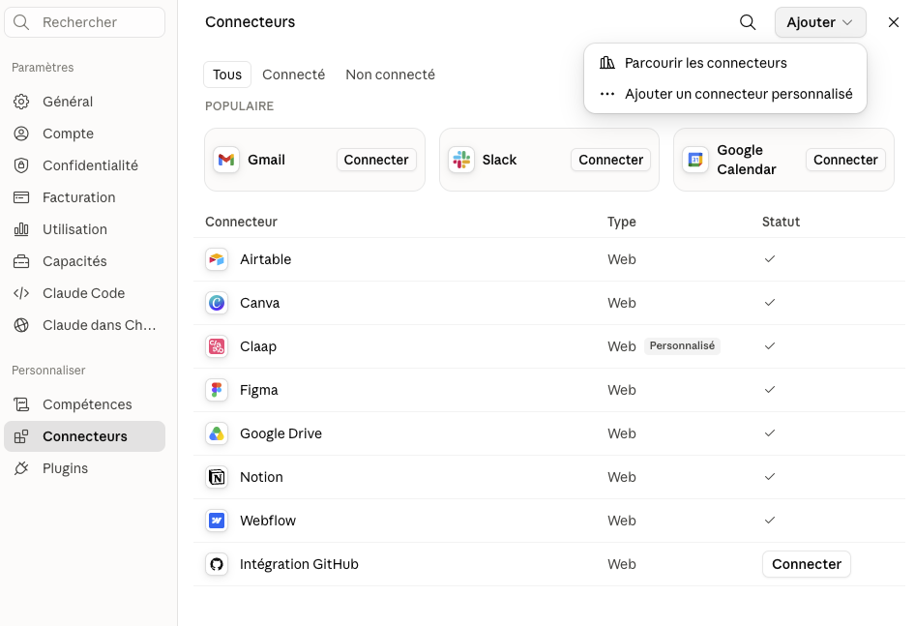The width and height of the screenshot is (915, 626).
Task: Go to the Capacités section
Action: coord(84,261)
